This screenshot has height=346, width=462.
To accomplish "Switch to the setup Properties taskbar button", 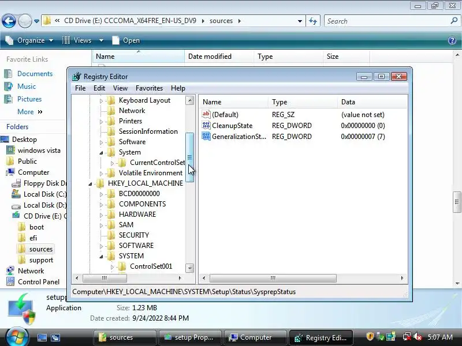I will point(190,337).
